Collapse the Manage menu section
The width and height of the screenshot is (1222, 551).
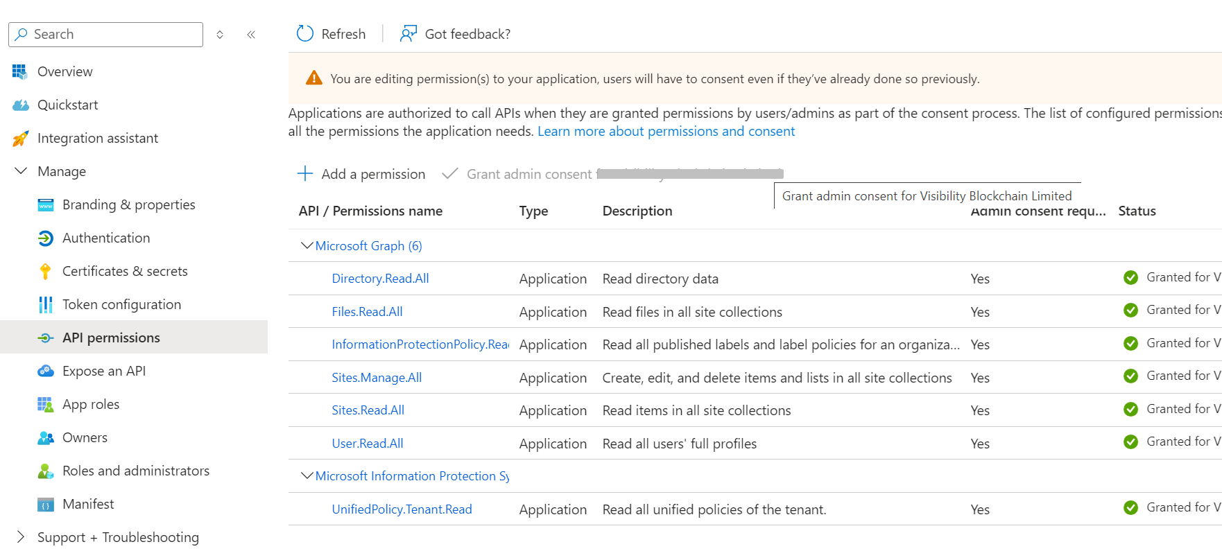21,171
